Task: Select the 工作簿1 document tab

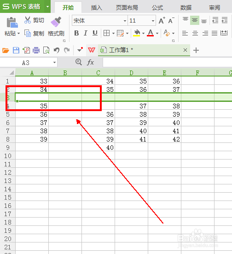Action: [144, 50]
